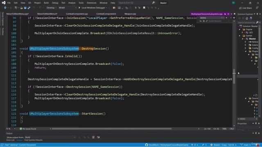Click the bookmark toolbar icon
Image resolution: width=262 pixels, height=147 pixels.
(x=144, y=8)
